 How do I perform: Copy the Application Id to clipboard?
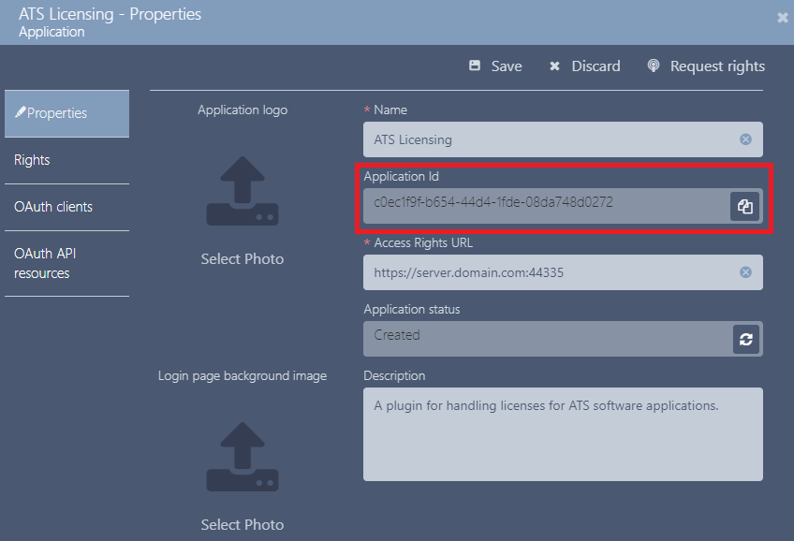[x=745, y=207]
